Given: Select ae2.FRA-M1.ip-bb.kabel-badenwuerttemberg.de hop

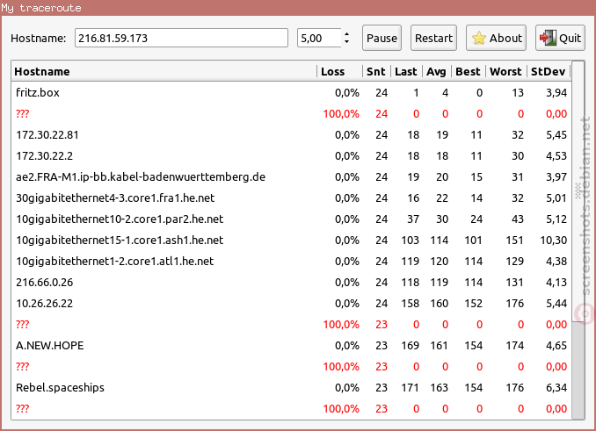Looking at the screenshot, I should [x=291, y=176].
